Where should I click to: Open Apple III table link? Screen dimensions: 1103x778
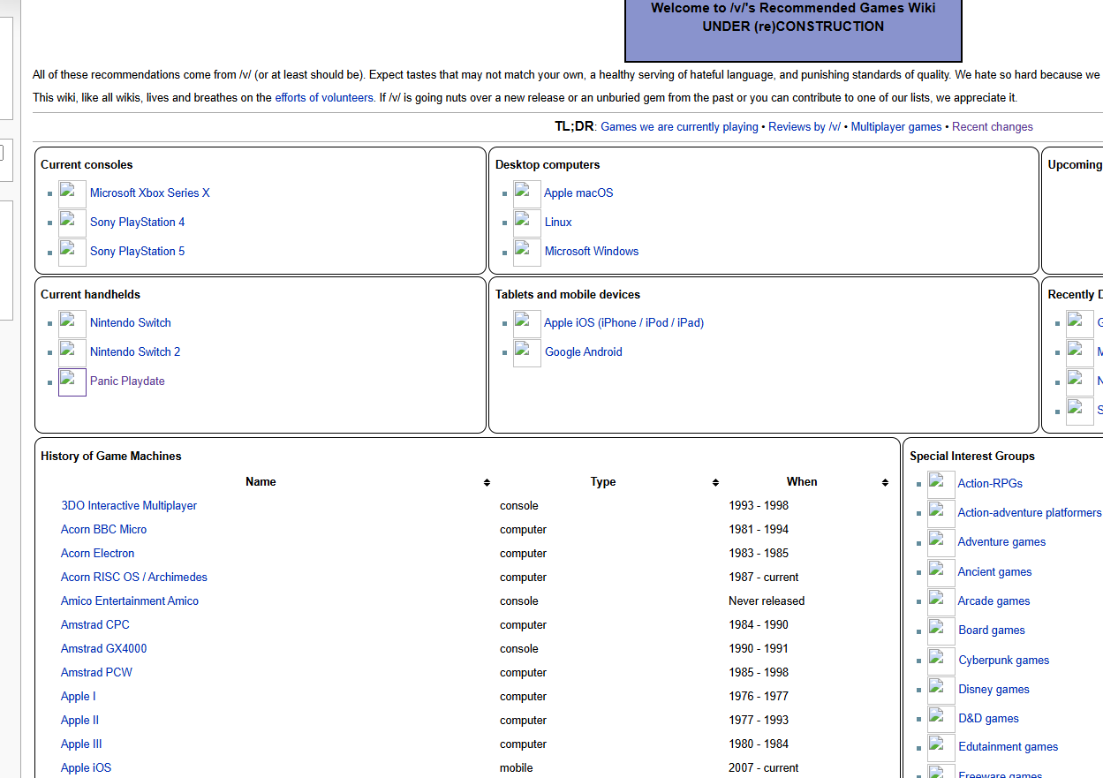pos(81,744)
